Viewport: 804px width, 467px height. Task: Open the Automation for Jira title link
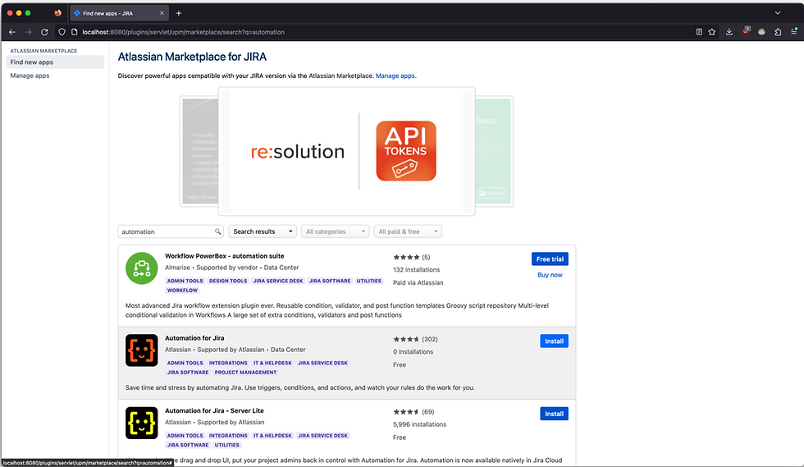point(194,338)
